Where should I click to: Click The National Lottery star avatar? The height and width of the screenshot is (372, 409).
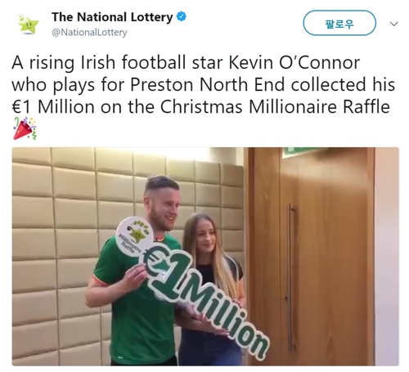[28, 25]
